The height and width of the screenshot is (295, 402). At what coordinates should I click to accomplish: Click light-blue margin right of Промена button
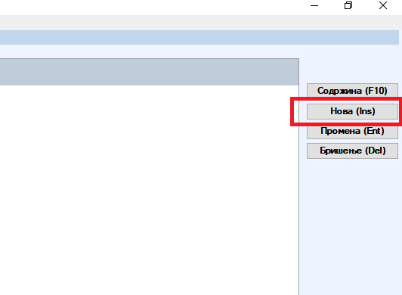pyautogui.click(x=400, y=132)
